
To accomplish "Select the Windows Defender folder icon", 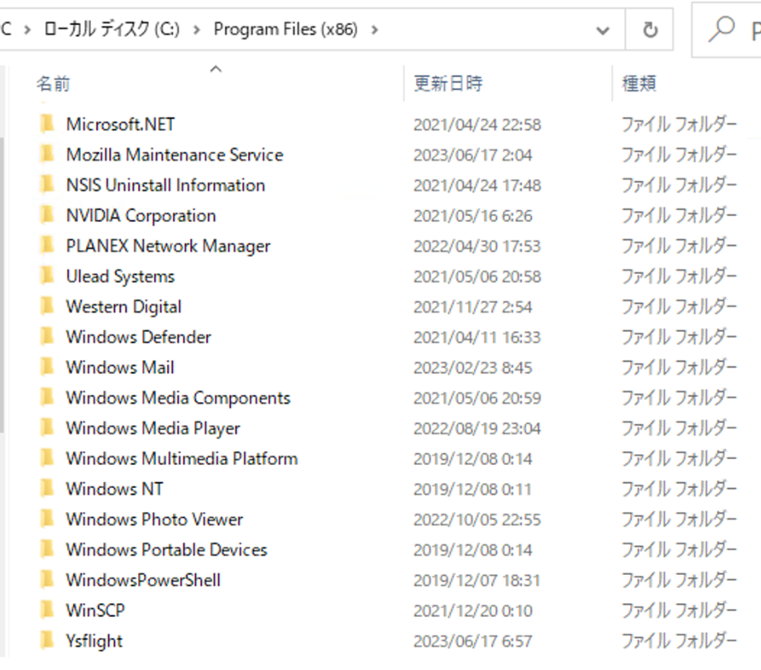I will pos(47,337).
